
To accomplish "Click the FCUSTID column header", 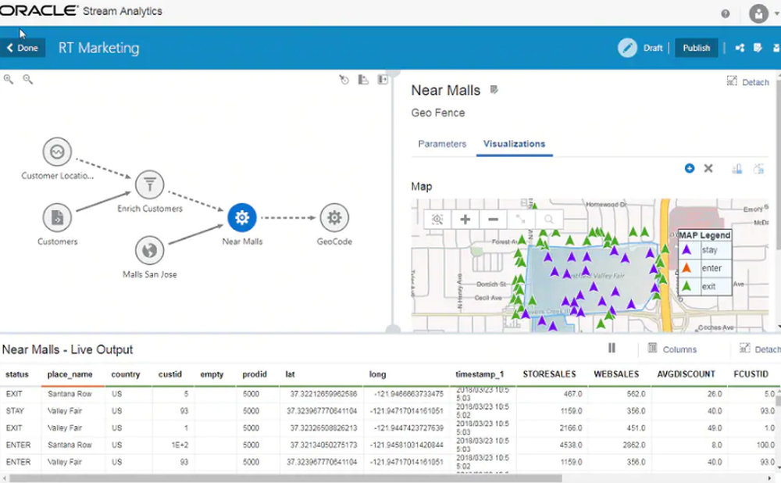I will [751, 374].
